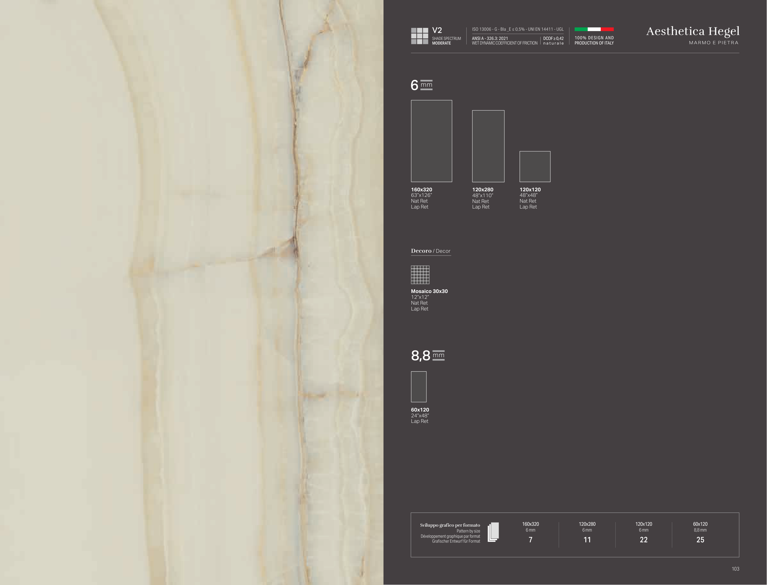Screen dimensions: 767x585
Task: Click the 60x120 pattern count 25
Action: [700, 540]
